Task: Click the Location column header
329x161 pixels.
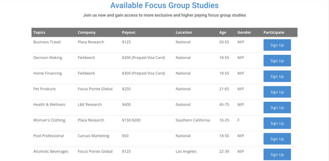Action: point(184,32)
